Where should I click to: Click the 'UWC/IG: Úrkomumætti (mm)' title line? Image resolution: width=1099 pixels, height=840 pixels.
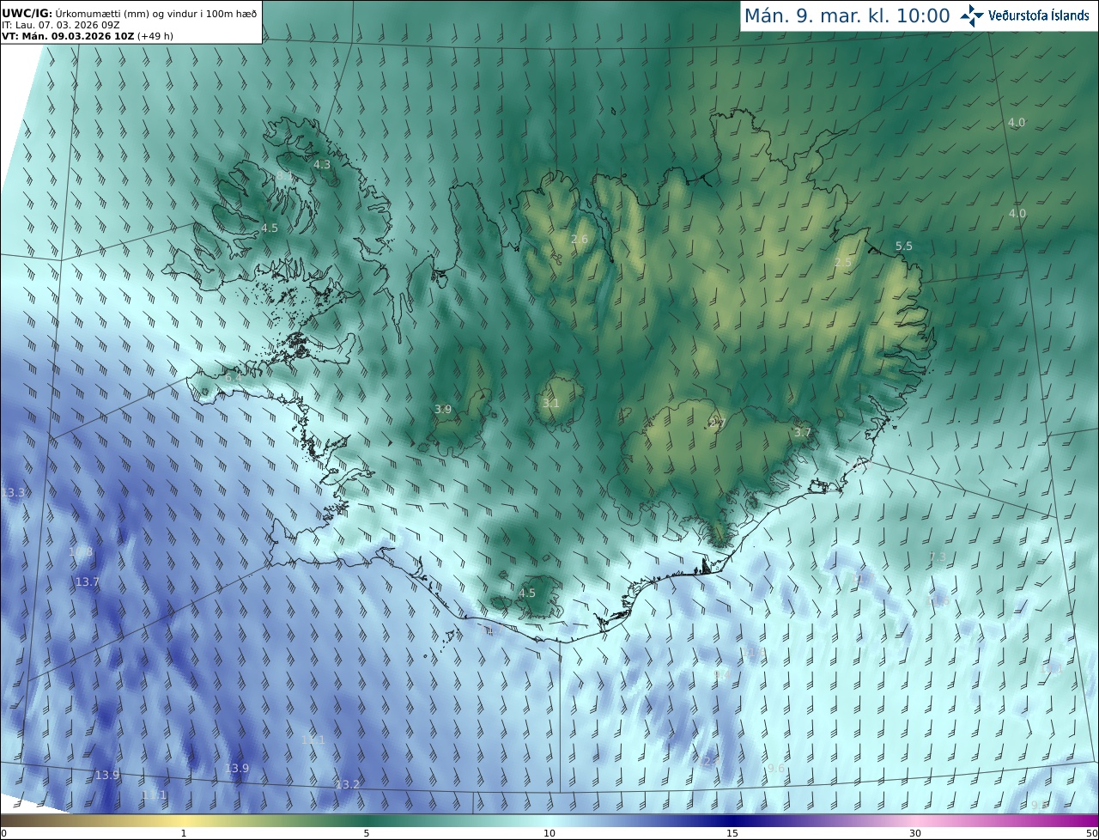pyautogui.click(x=130, y=13)
